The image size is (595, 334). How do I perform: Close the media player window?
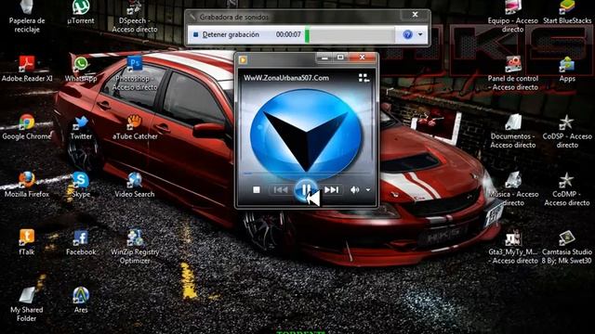(363, 58)
